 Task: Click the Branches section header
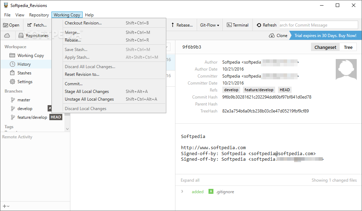click(13, 91)
